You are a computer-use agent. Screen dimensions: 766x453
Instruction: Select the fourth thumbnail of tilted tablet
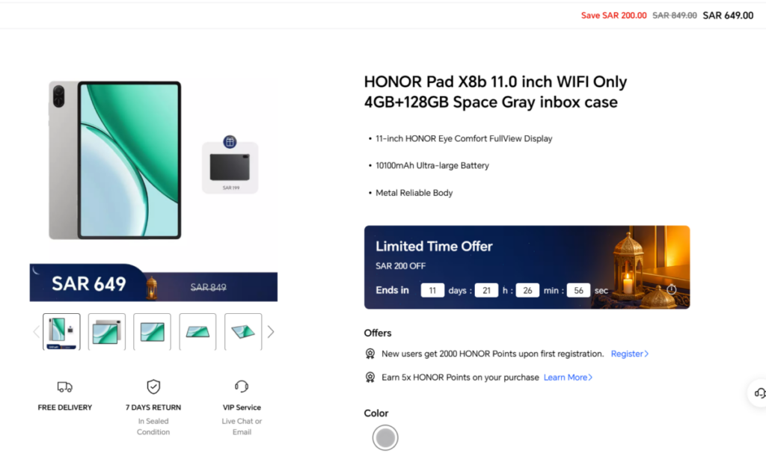pyautogui.click(x=197, y=332)
